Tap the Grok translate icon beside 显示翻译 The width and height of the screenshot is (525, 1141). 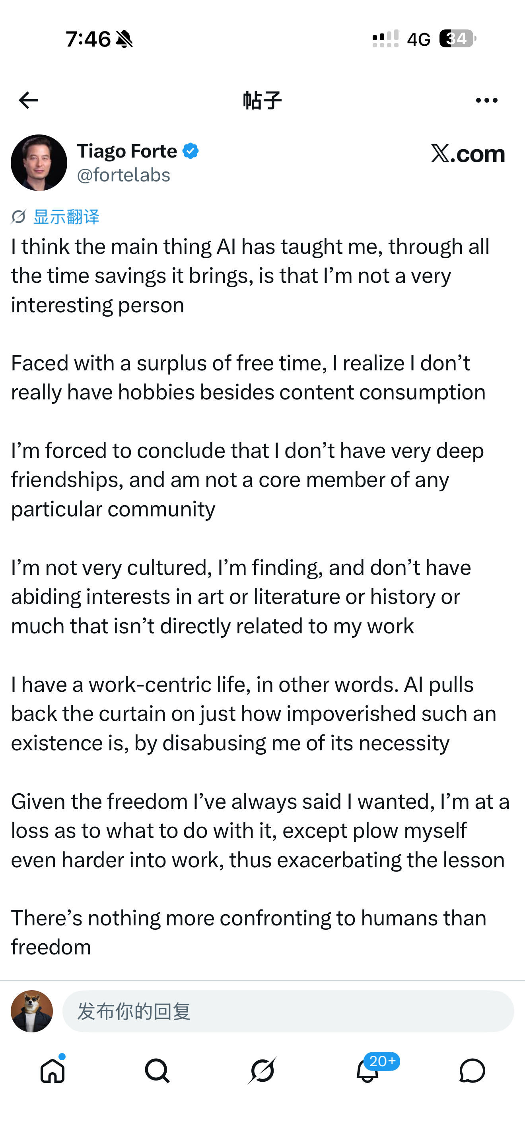point(19,216)
